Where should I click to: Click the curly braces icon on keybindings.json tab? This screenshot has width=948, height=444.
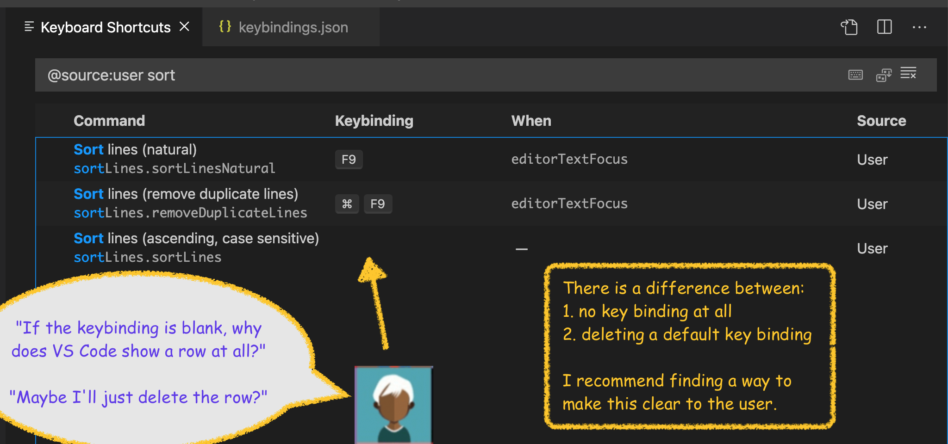225,27
